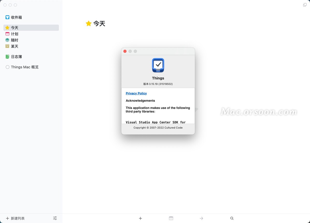Add a new to-do with plus icon

(140, 218)
